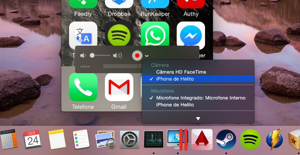Open Reminders from the Mac Dock
Image resolution: width=300 pixels, height=155 pixels.
tap(81, 139)
